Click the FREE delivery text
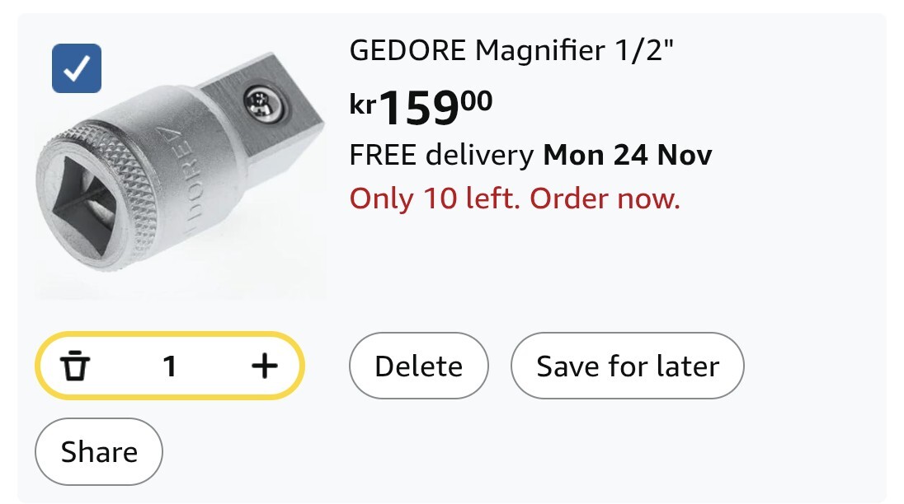Screen dimensions: 904x504 [x=441, y=155]
